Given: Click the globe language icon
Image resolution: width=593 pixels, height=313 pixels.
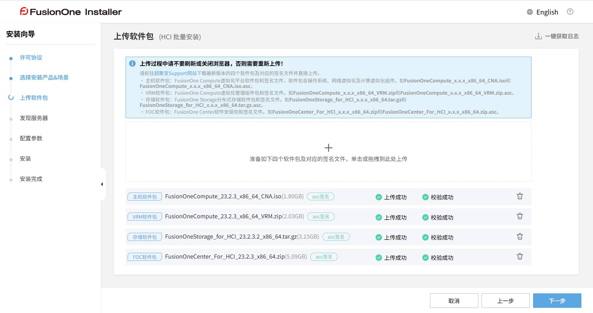Looking at the screenshot, I should (x=530, y=12).
